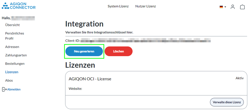
Task: View Bestellungen in the sidebar
Action: (15, 64)
